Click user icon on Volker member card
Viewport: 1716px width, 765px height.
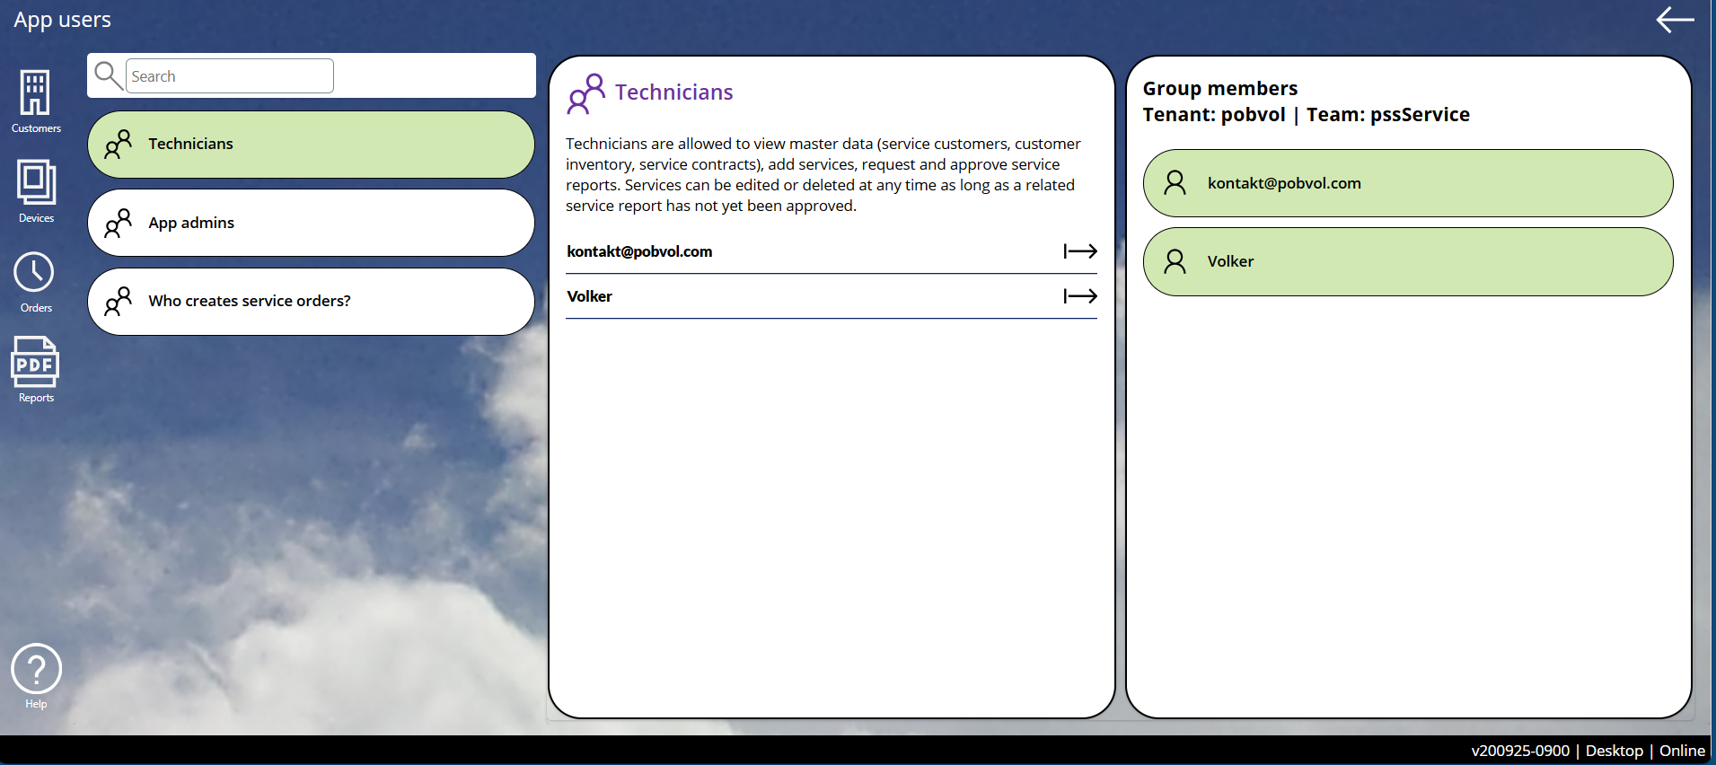(x=1175, y=261)
